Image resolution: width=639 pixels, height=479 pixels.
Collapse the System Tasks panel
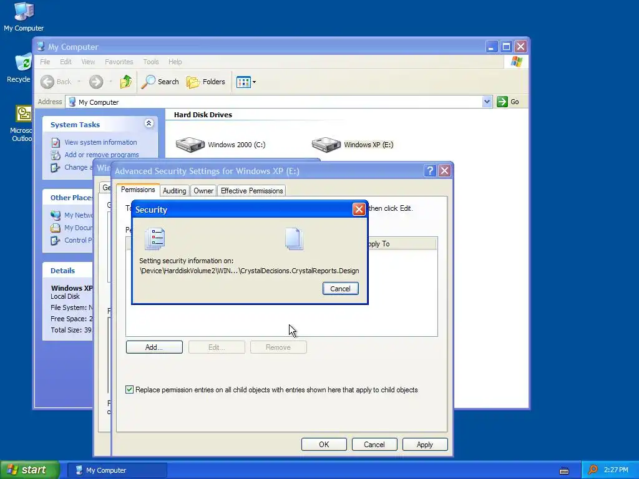[149, 123]
